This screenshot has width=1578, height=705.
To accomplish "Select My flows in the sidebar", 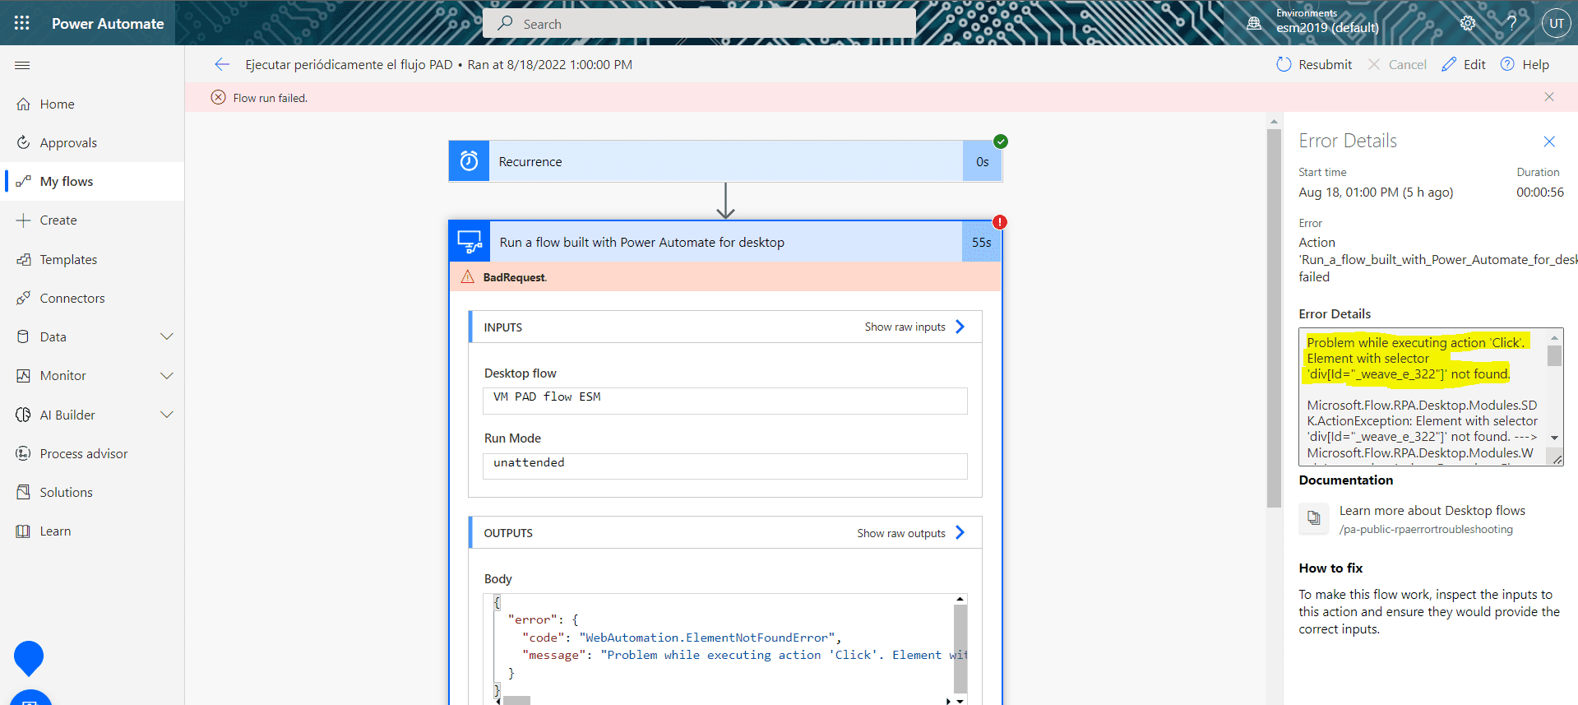I will tap(92, 181).
